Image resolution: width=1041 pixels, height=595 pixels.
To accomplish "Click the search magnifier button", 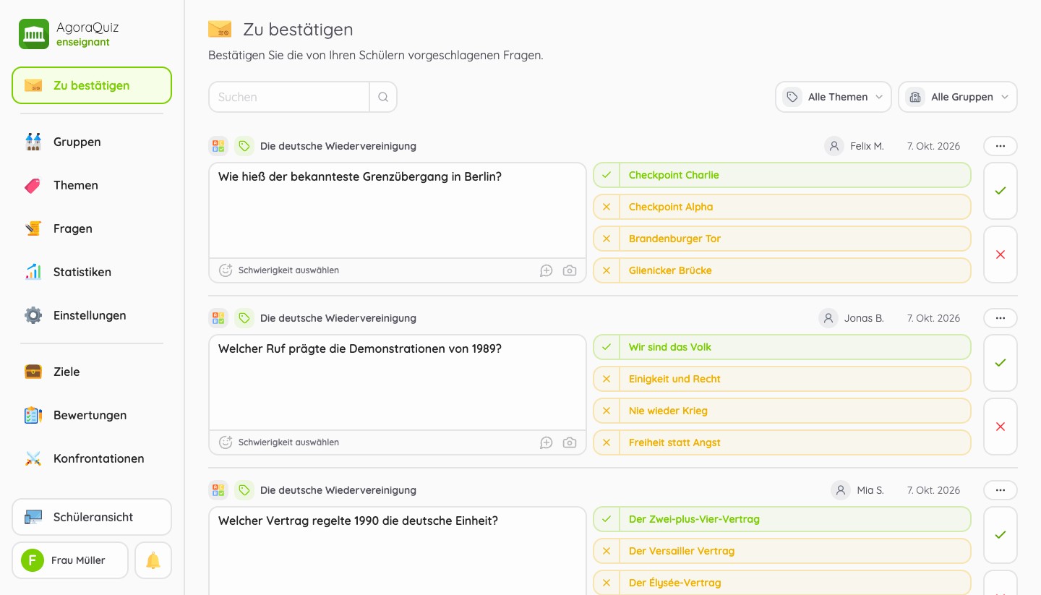I will pyautogui.click(x=383, y=97).
